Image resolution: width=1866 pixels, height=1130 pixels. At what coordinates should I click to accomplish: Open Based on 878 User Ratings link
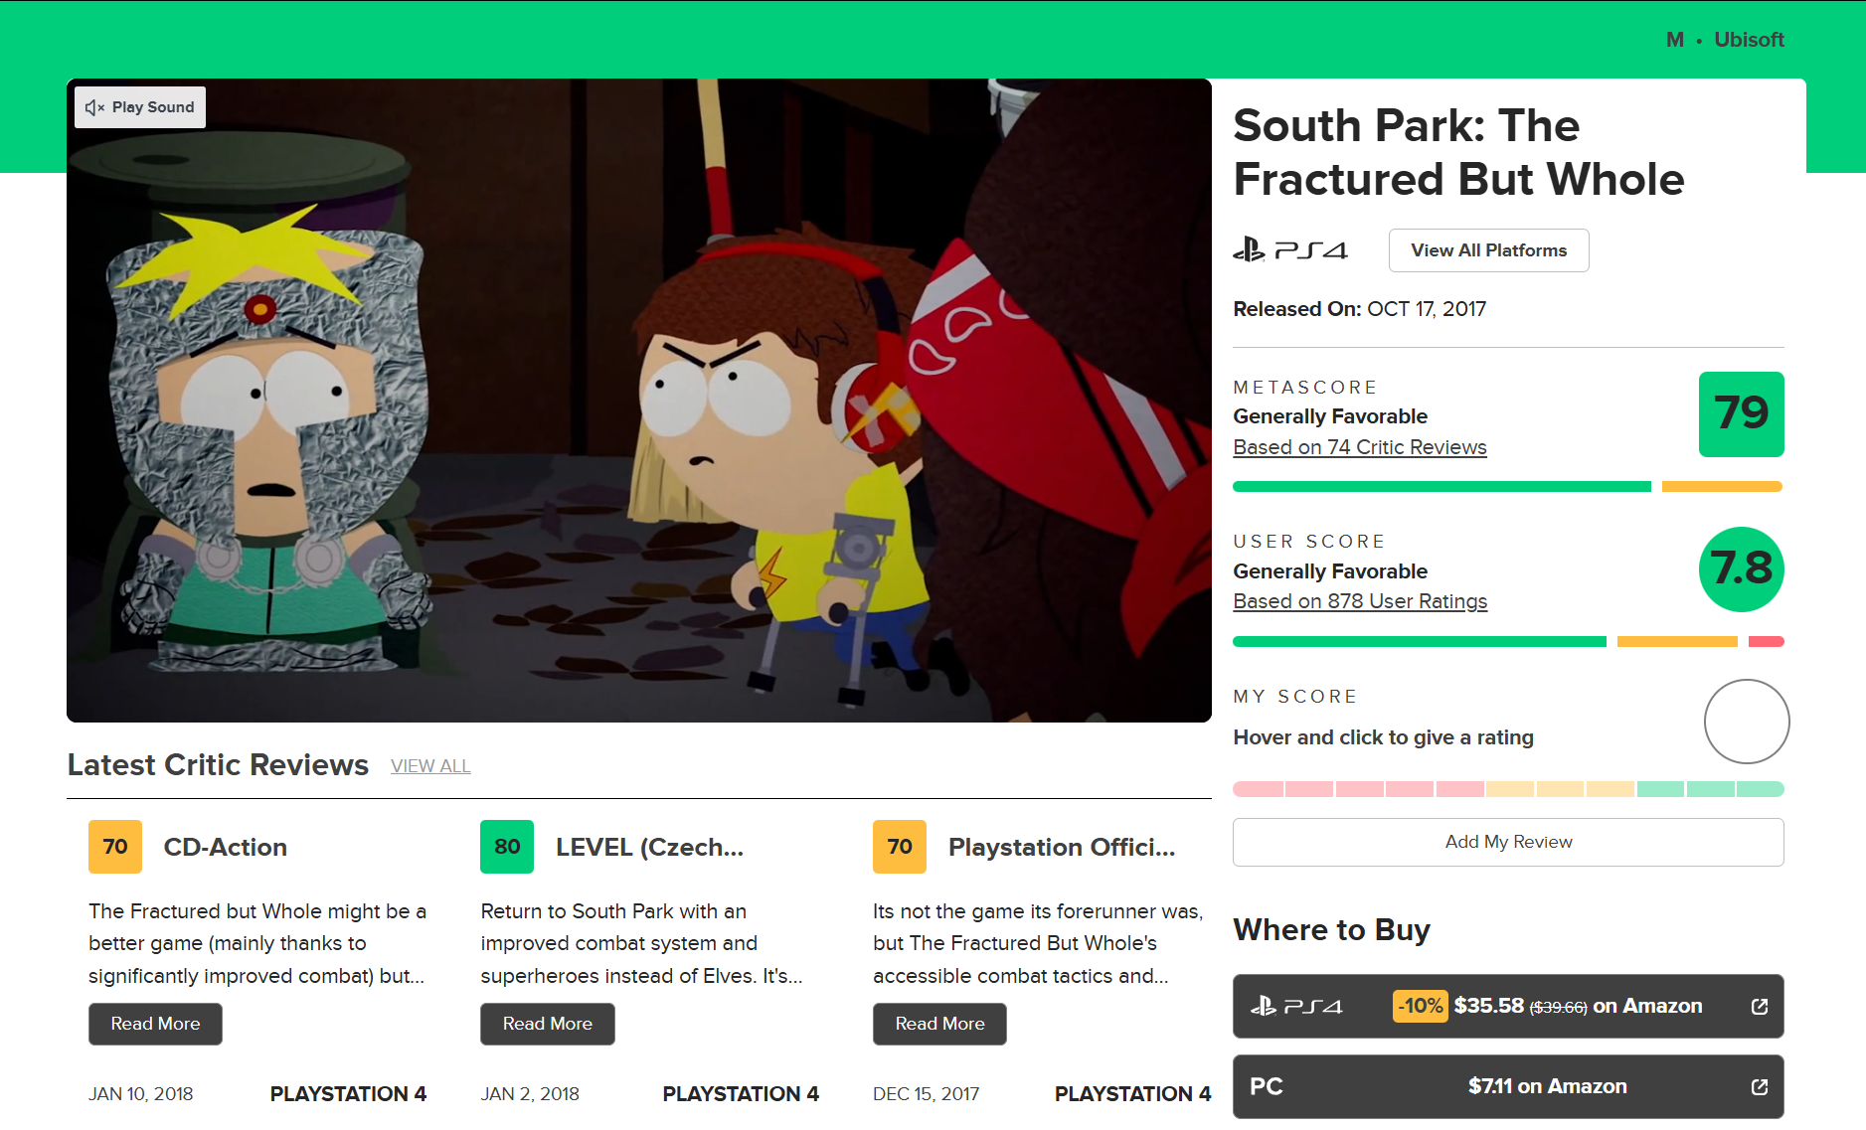pyautogui.click(x=1359, y=601)
